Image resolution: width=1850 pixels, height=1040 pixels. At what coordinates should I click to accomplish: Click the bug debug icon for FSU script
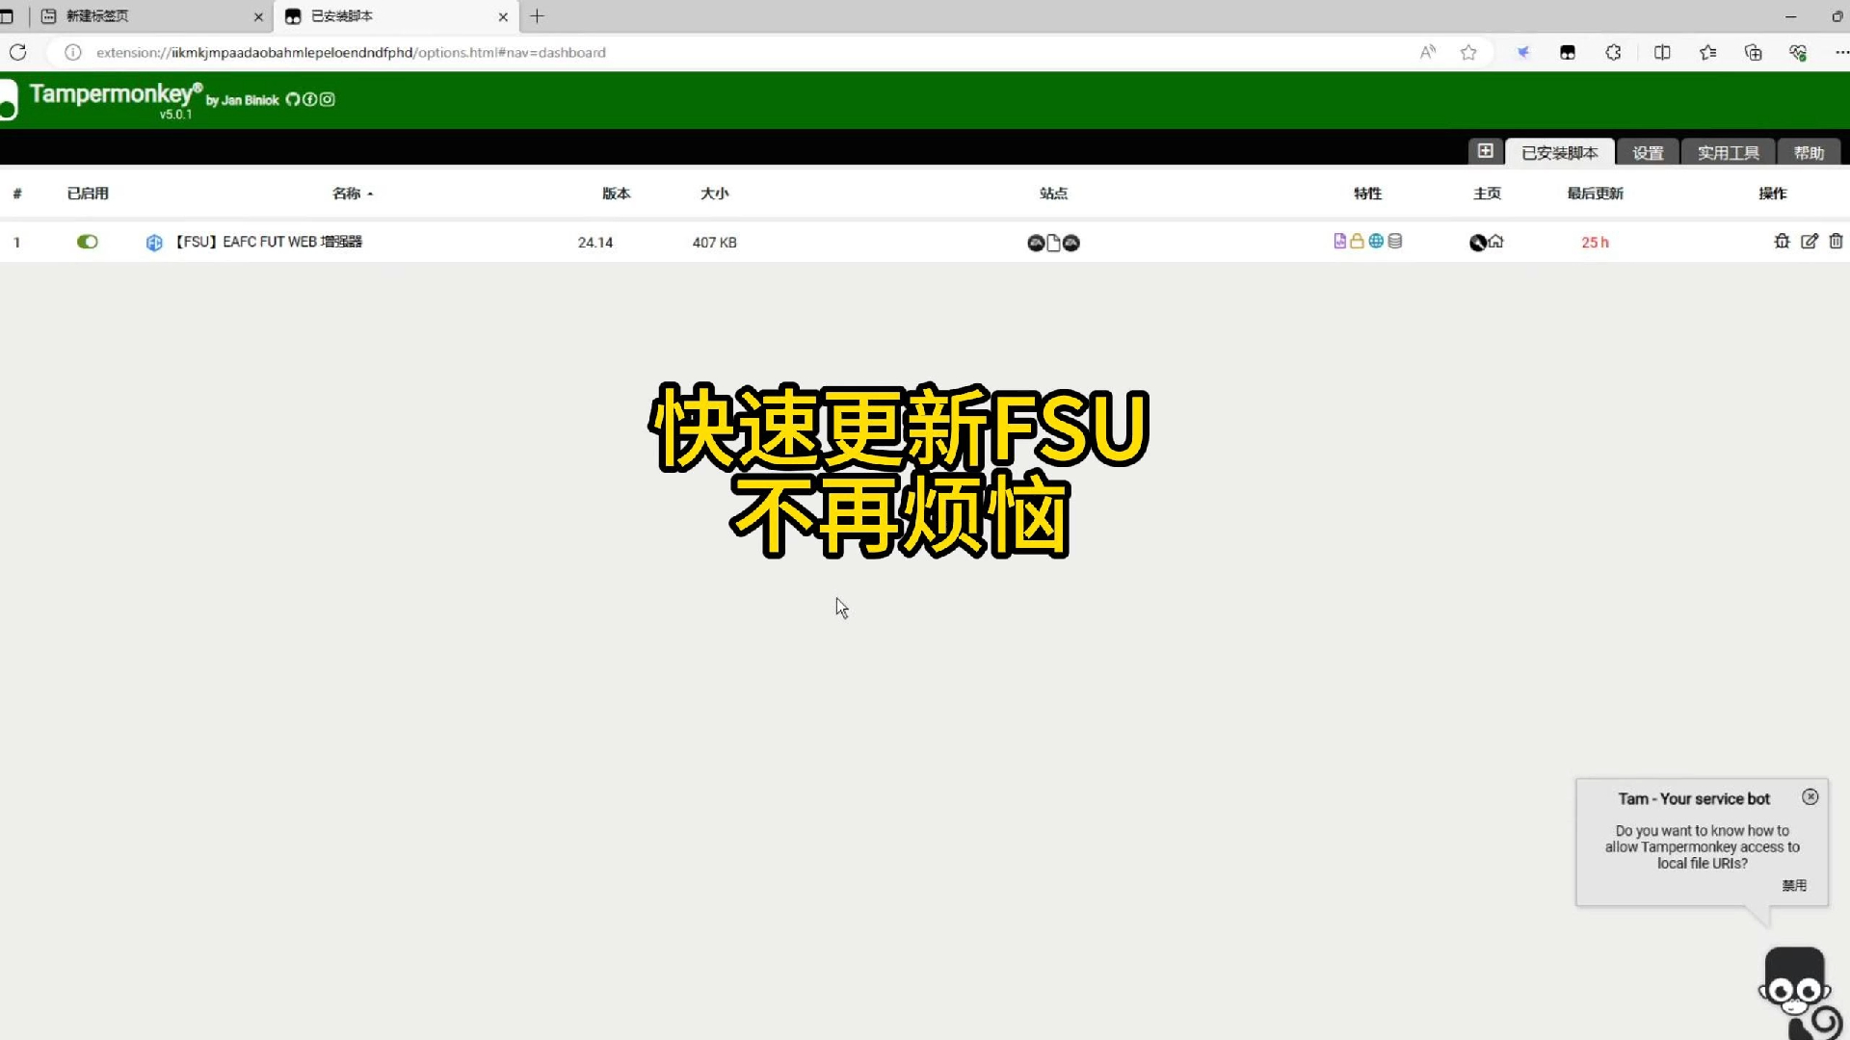[1782, 242]
